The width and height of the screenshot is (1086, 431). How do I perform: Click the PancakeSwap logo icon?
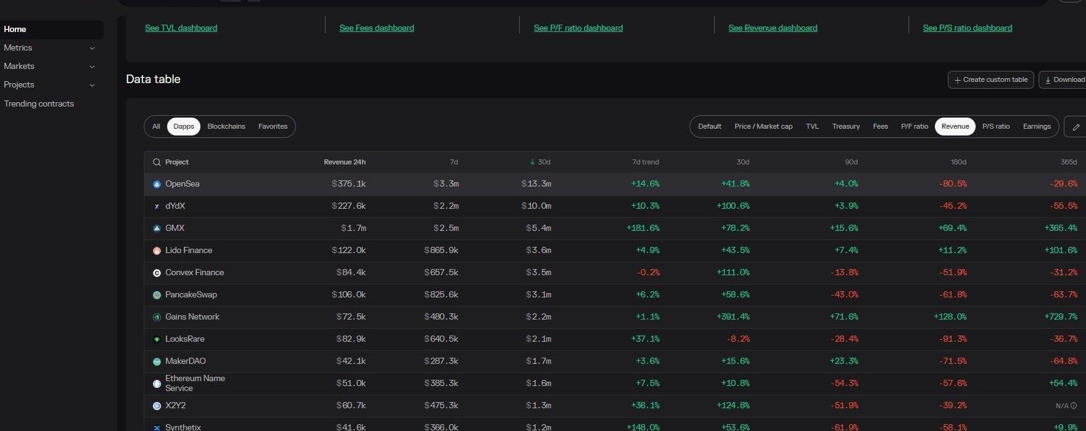[157, 295]
